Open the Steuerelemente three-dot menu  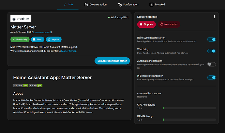point(214,17)
